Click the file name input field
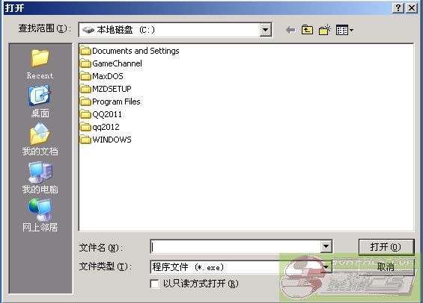The width and height of the screenshot is (423, 303). coord(236,246)
